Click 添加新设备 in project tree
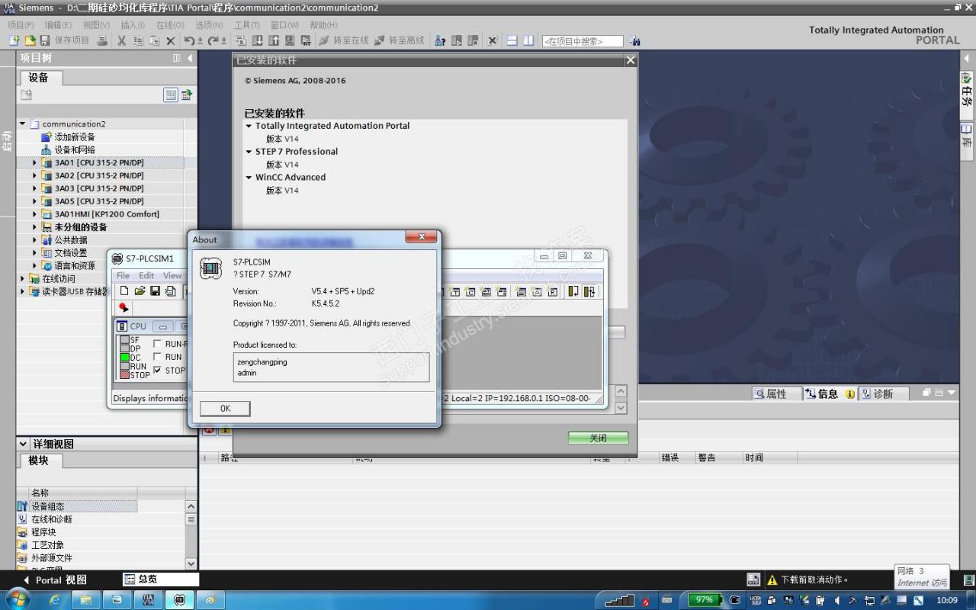 coord(75,136)
